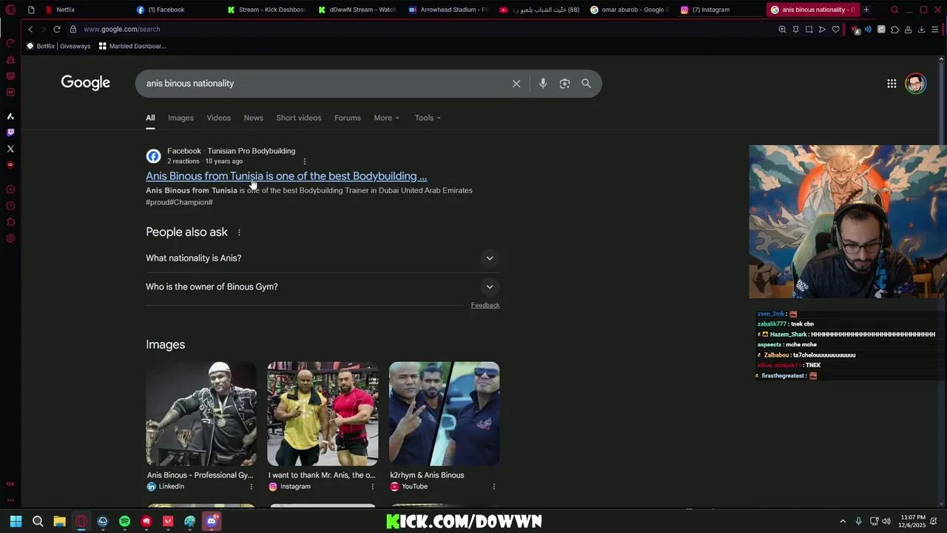Clear the search box with the X
Image resolution: width=947 pixels, height=533 pixels.
516,84
